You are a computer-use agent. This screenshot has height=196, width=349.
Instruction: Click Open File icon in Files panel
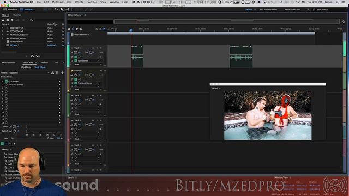pyautogui.click(x=3, y=20)
